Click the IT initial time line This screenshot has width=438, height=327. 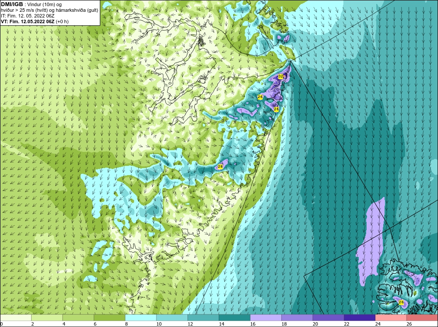click(x=28, y=16)
